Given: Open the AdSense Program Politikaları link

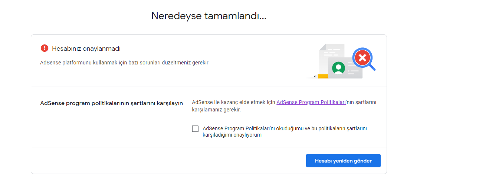Looking at the screenshot, I should tap(311, 102).
